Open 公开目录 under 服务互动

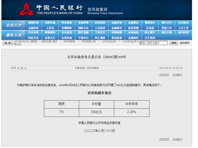[x=33, y=33]
